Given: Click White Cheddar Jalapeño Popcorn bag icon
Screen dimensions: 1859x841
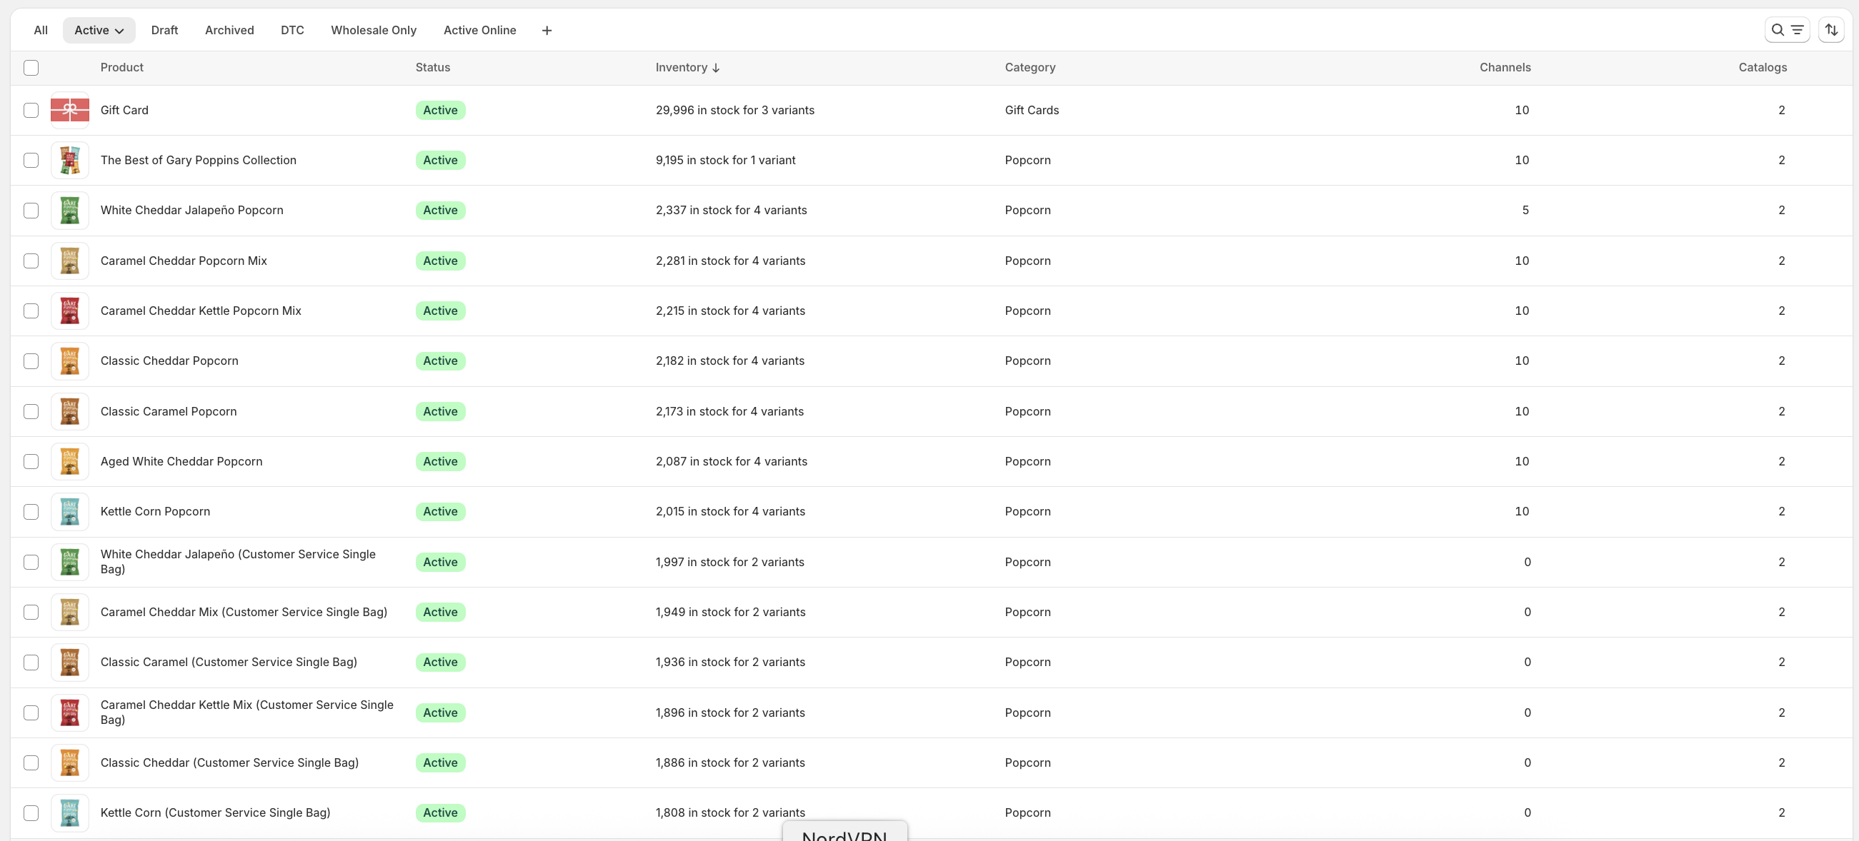Looking at the screenshot, I should 70,211.
